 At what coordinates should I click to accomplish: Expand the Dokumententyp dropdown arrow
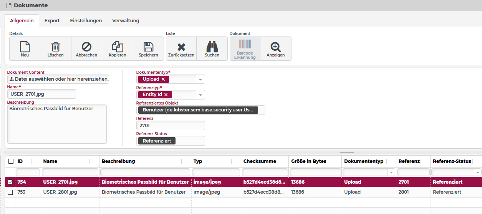point(200,80)
